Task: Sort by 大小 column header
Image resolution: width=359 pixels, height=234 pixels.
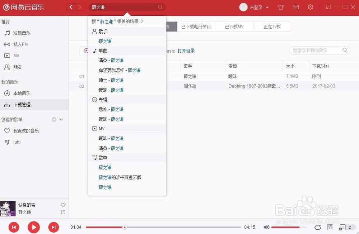Action: [x=296, y=66]
